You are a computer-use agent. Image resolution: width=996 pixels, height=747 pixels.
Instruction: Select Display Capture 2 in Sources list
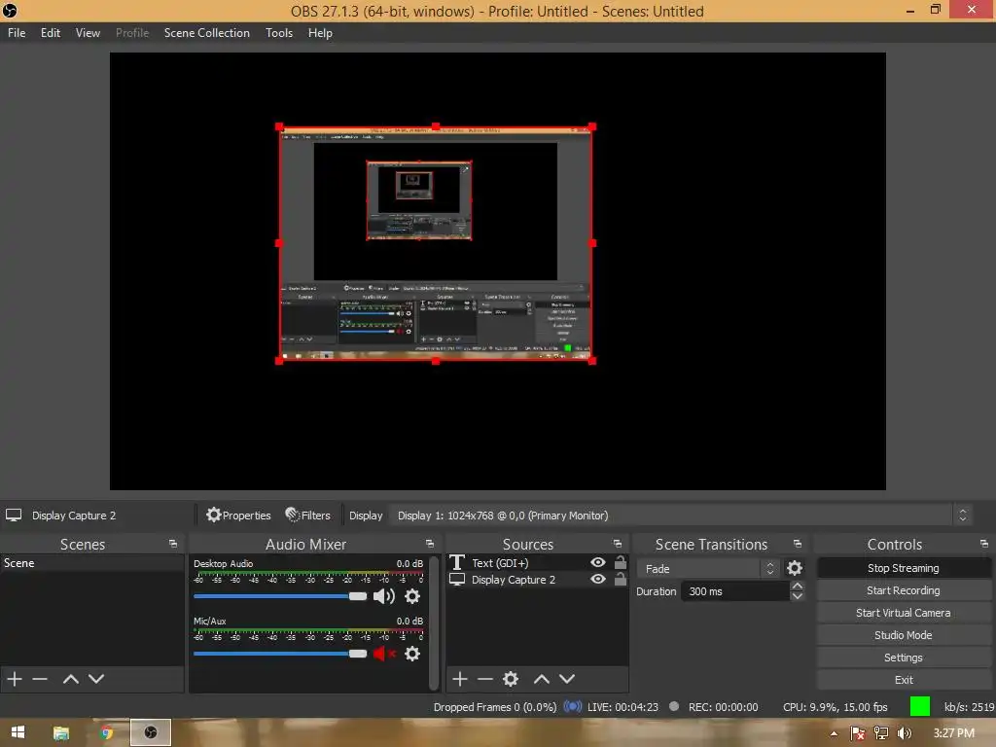[537, 580]
